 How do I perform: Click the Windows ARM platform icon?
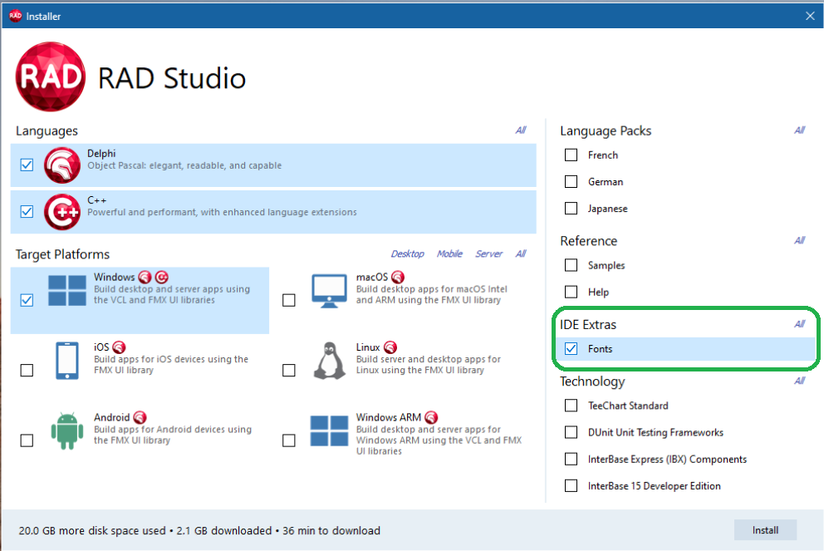(x=329, y=431)
